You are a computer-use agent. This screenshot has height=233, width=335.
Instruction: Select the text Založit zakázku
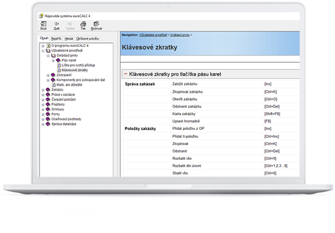(x=185, y=84)
